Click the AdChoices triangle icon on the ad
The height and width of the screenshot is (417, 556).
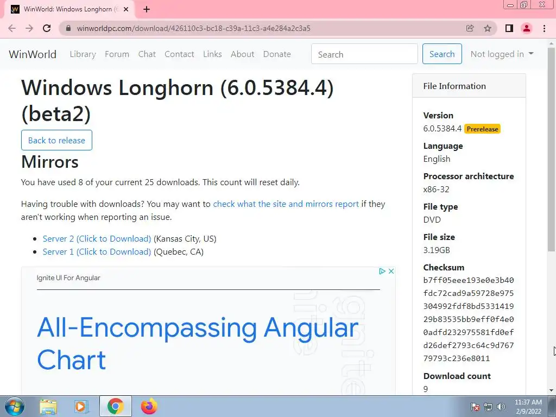pyautogui.click(x=382, y=271)
